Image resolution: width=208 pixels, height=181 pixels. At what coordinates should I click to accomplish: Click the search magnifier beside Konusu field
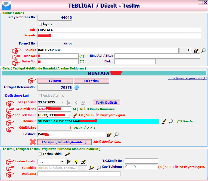pos(170,122)
